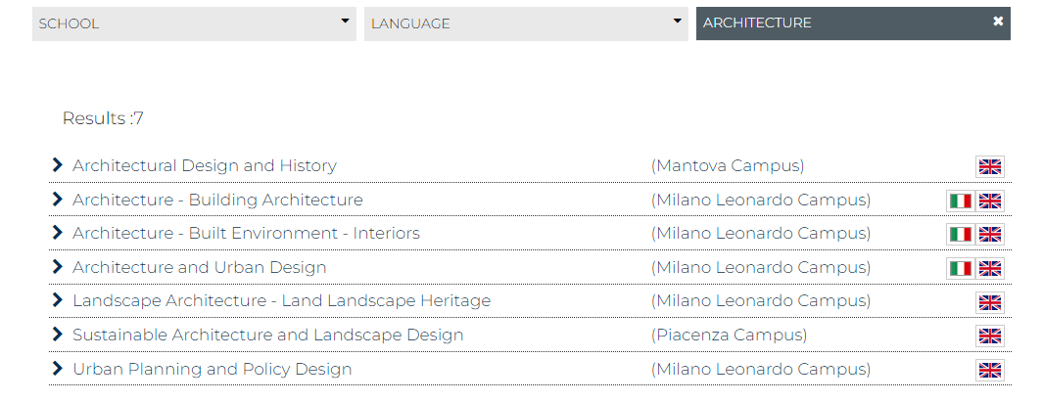The image size is (1043, 403).
Task: Click the Piacenza Campus label
Action: [729, 335]
